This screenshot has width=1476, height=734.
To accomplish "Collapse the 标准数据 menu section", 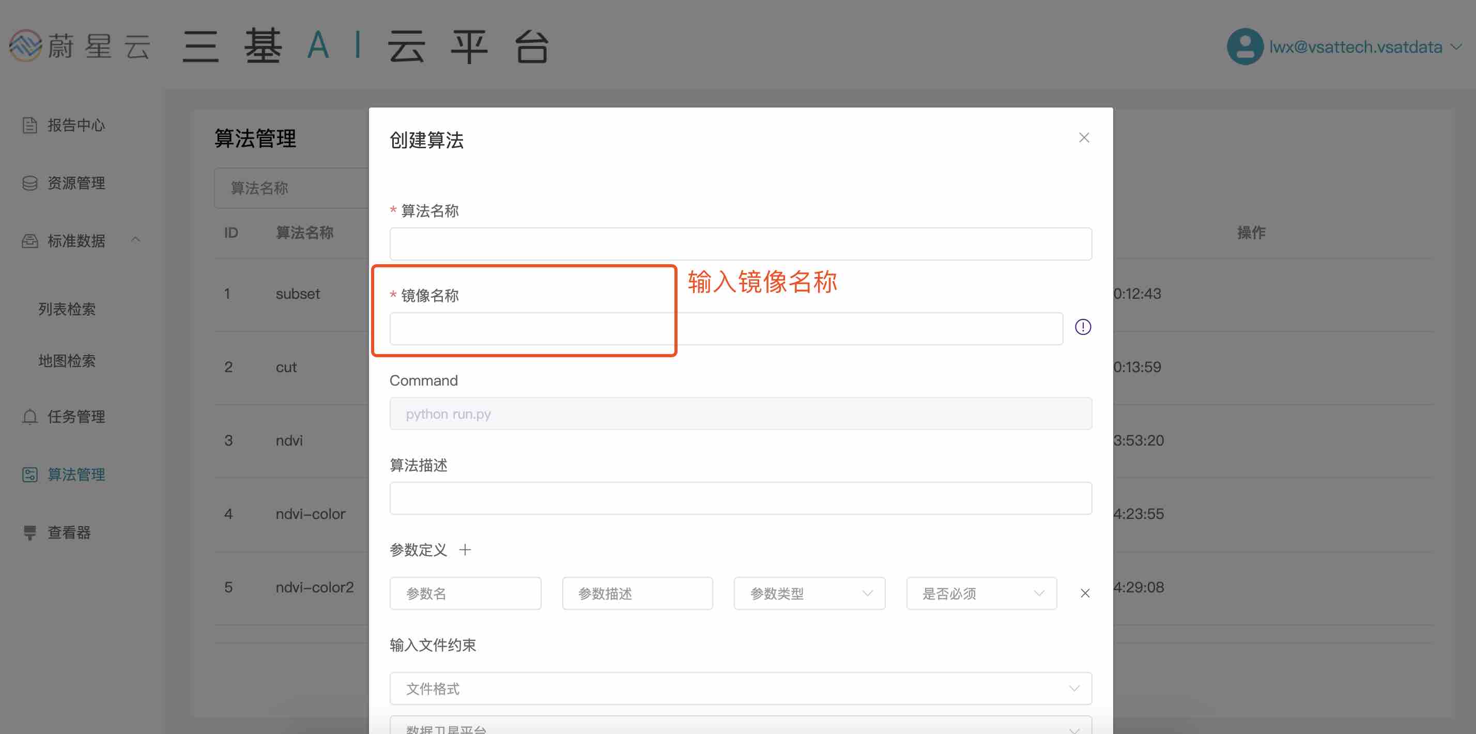I will pyautogui.click(x=136, y=239).
